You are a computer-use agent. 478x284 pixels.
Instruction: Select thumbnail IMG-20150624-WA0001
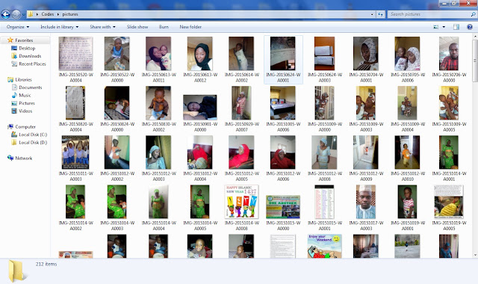(283, 53)
